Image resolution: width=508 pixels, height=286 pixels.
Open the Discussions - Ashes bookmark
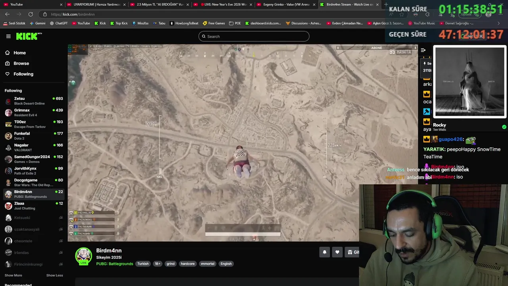click(304, 23)
